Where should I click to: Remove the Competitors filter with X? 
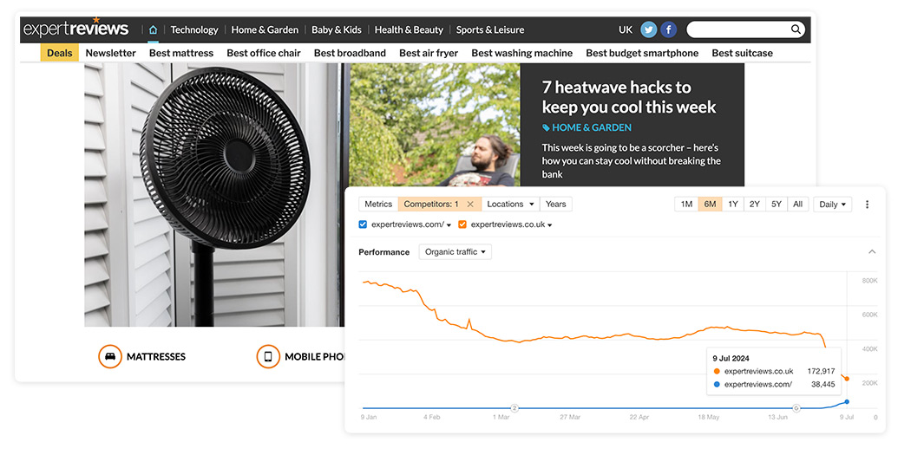coord(470,205)
